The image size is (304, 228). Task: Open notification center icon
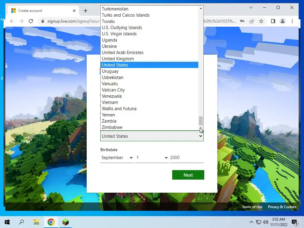pos(294,222)
